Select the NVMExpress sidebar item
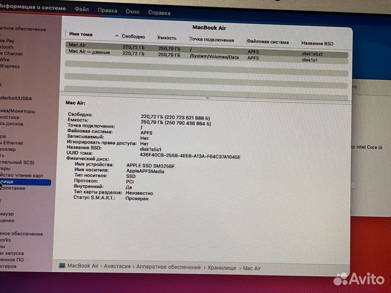This screenshot has width=391, height=293. coord(10,66)
